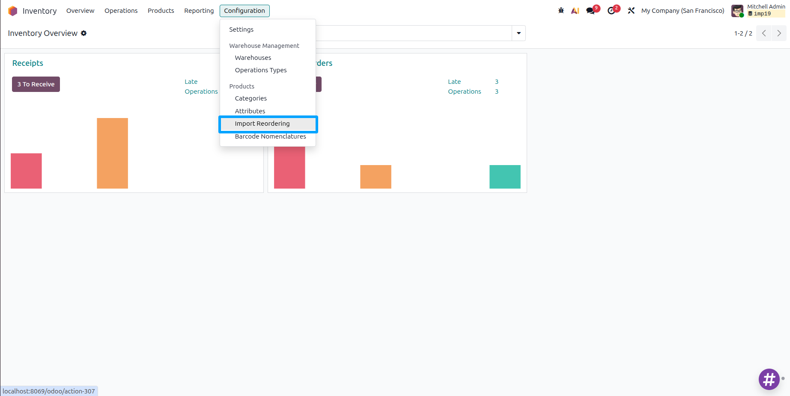Collapse the Configuration menu
Viewport: 790px width, 396px height.
point(244,11)
